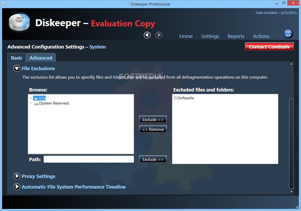Expand Automatic File System Performance Timeline
This screenshot has height=211, width=301.
pyautogui.click(x=17, y=187)
